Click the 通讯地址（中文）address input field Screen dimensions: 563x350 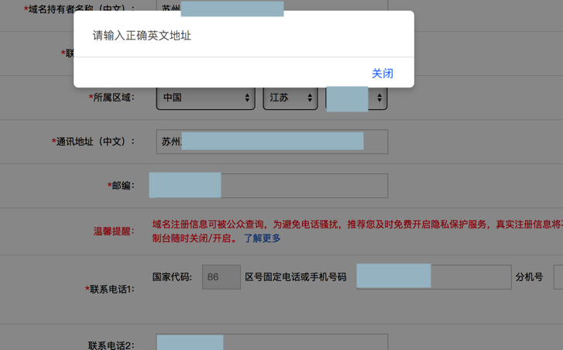coord(272,142)
